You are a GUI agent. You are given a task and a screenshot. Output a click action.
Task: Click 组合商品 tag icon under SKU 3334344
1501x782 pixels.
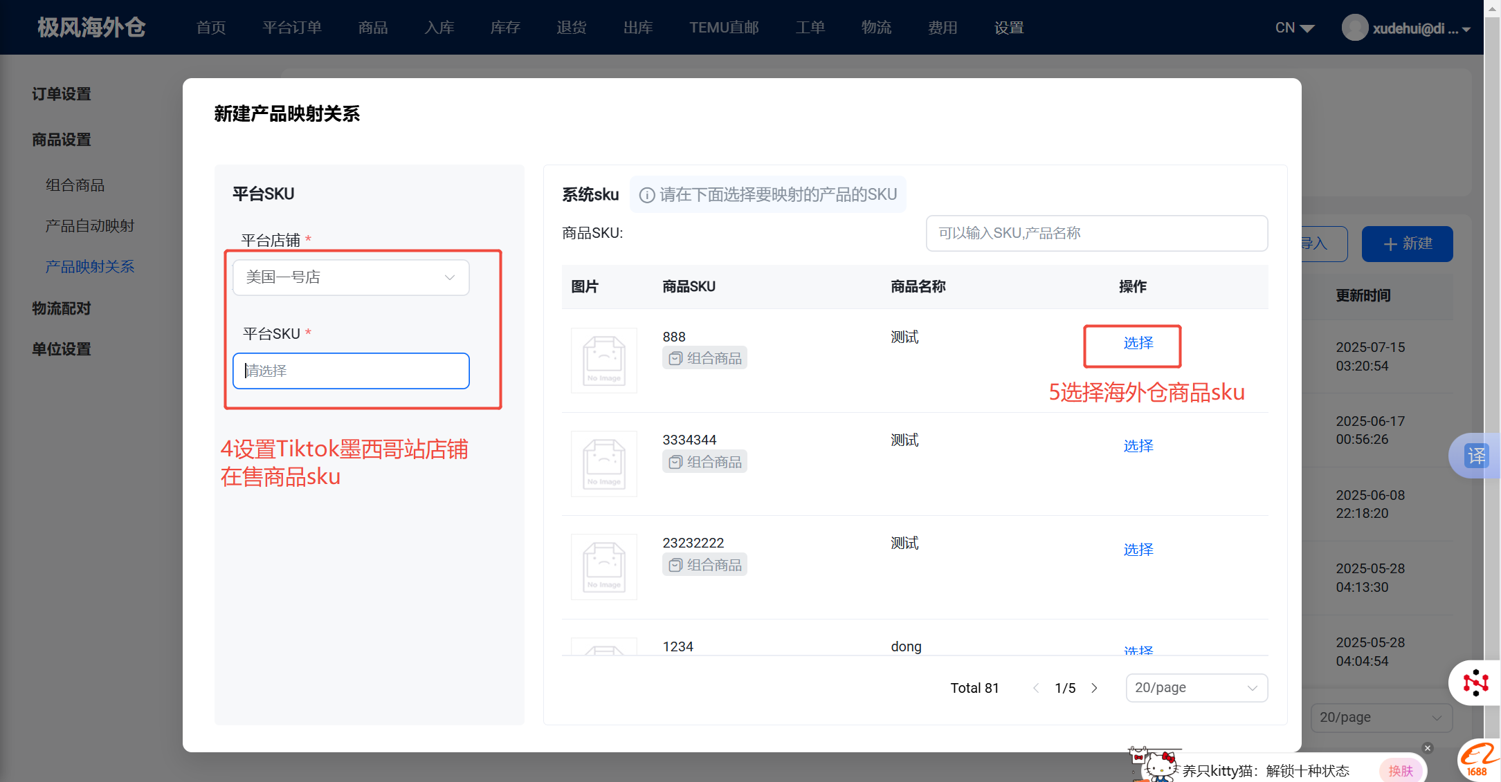tap(675, 462)
